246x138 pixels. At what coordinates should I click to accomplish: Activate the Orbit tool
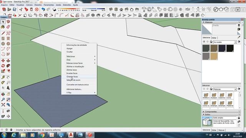point(3,94)
